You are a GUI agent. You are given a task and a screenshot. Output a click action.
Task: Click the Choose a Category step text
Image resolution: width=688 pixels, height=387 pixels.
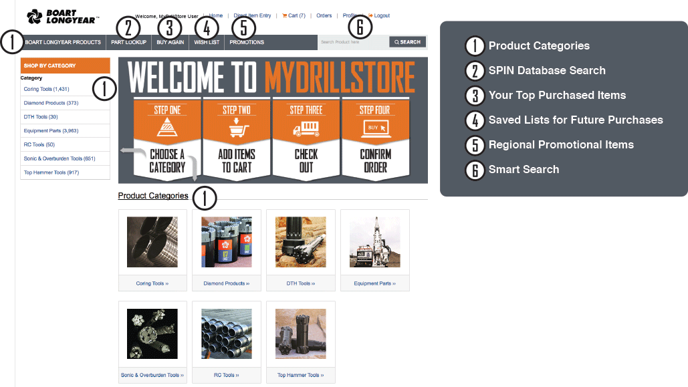pos(167,160)
